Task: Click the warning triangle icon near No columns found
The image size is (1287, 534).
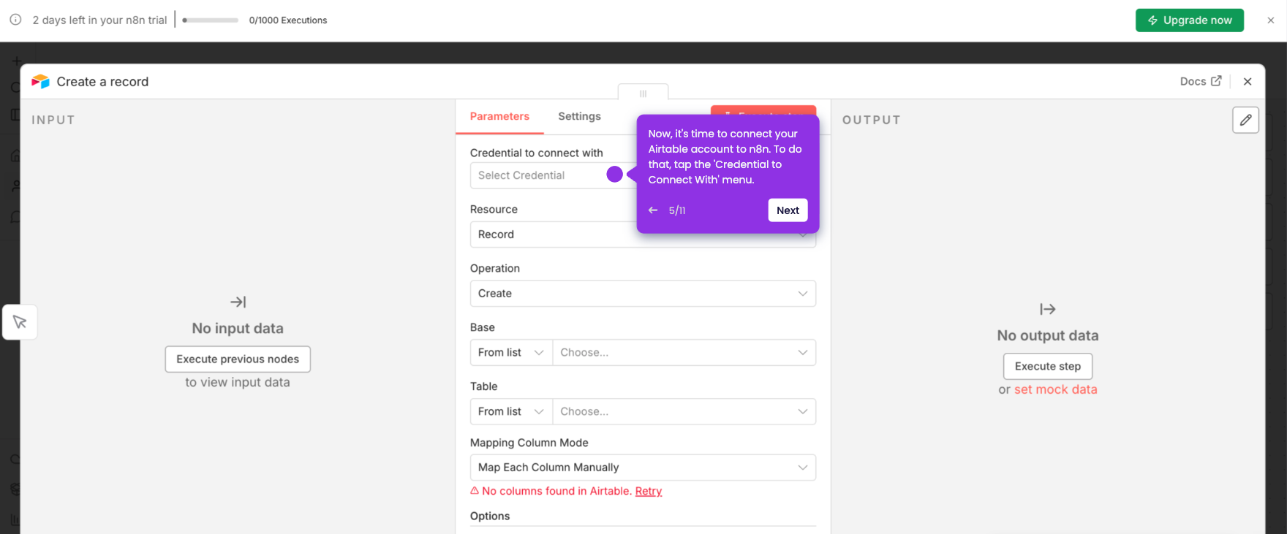Action: click(475, 491)
